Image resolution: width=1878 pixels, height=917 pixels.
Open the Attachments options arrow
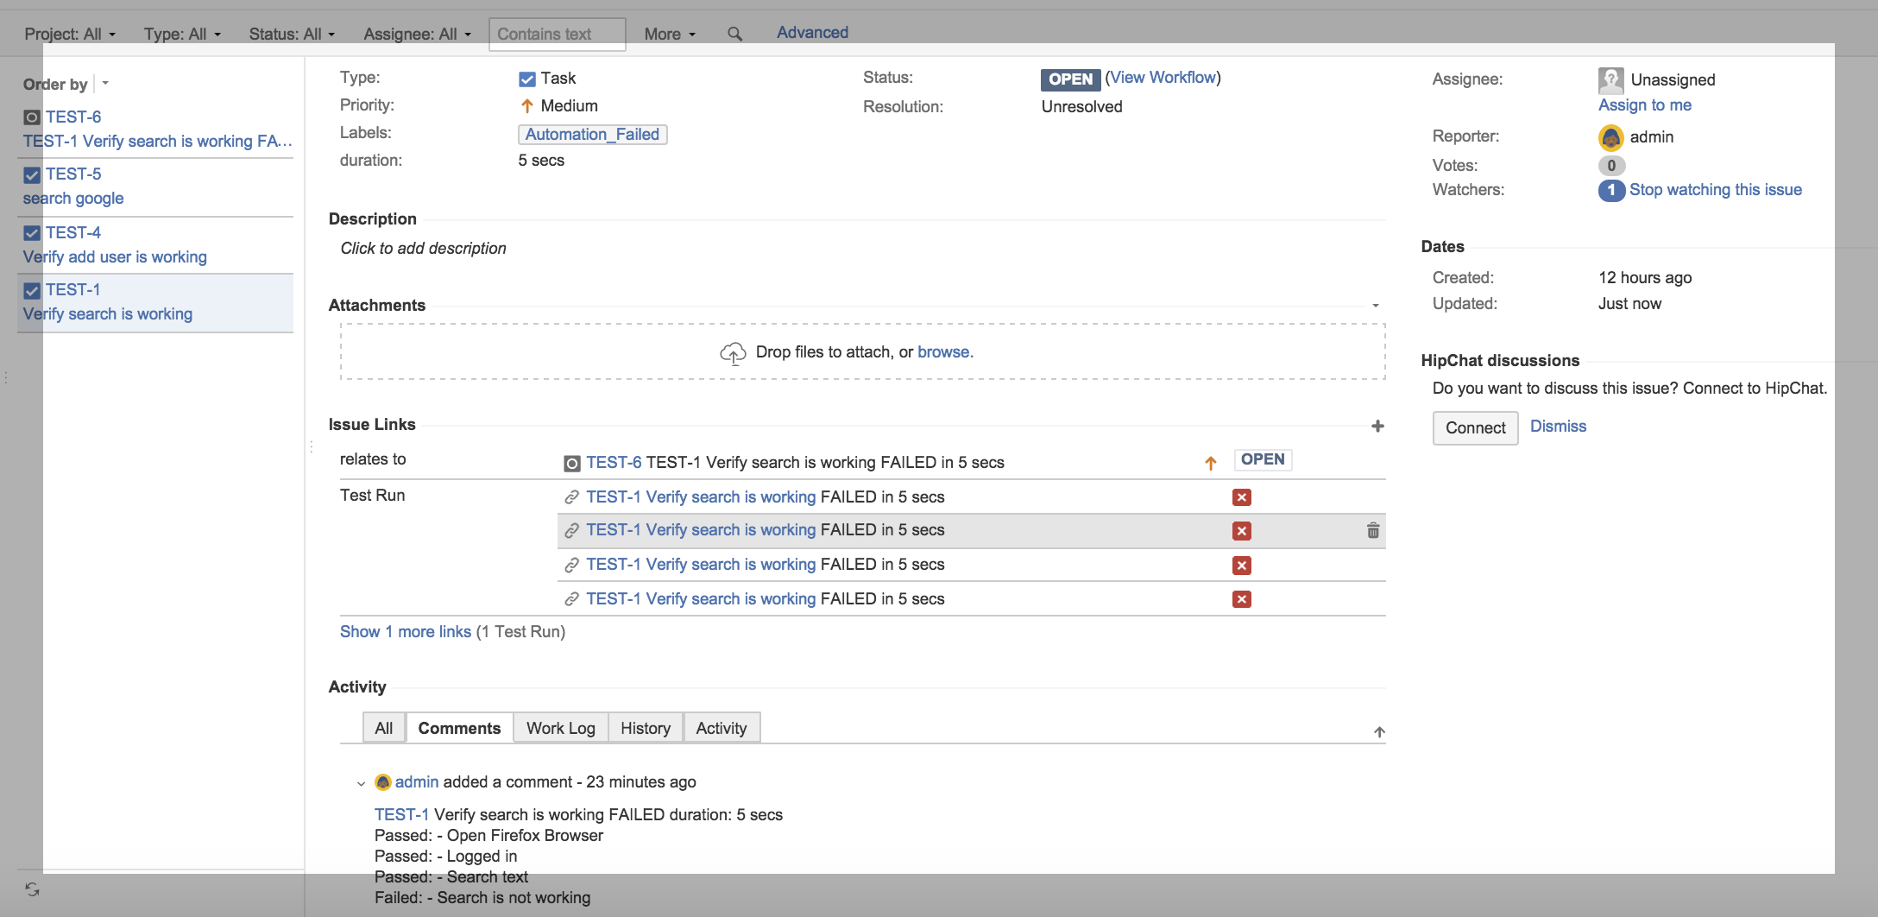coord(1376,306)
